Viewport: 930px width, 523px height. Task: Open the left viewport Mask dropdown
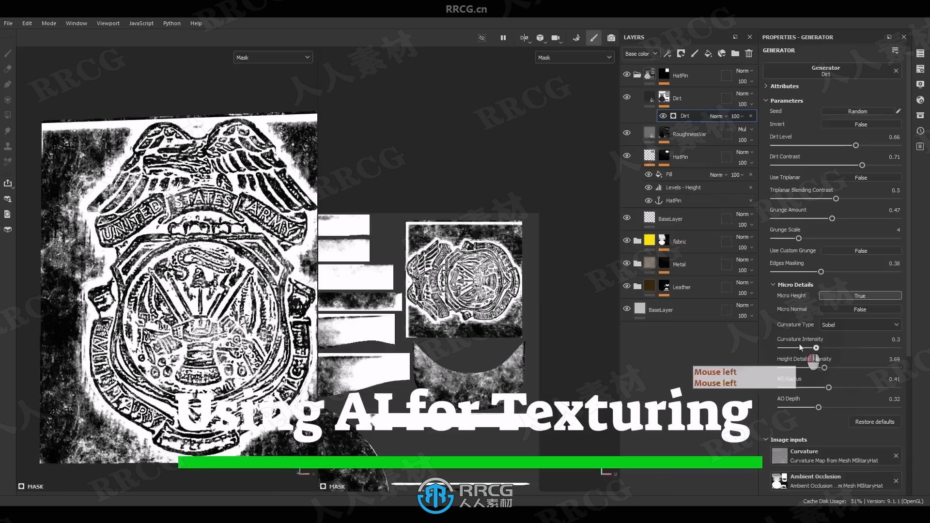click(273, 58)
